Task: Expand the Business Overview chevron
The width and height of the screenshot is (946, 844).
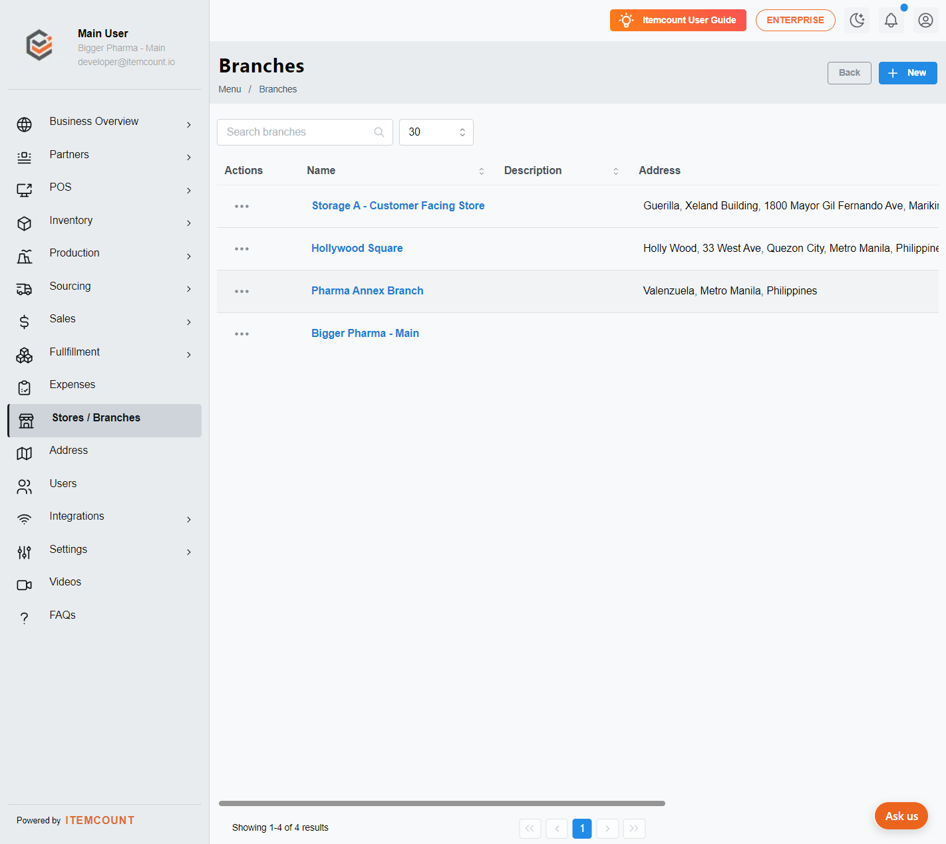Action: point(189,125)
